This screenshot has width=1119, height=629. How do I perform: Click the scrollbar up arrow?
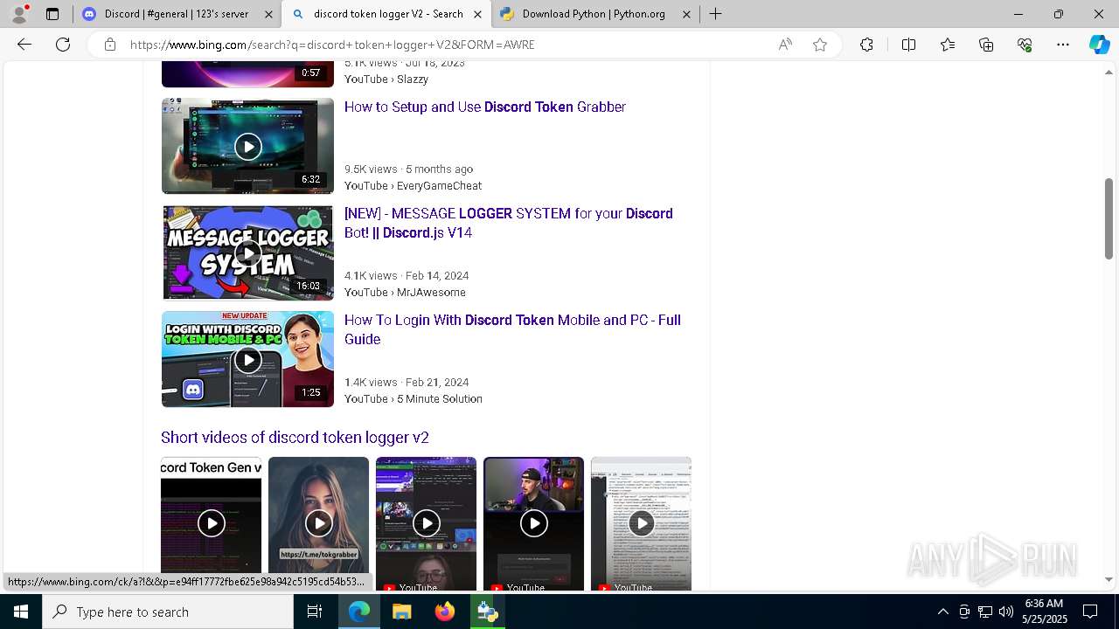click(1109, 72)
